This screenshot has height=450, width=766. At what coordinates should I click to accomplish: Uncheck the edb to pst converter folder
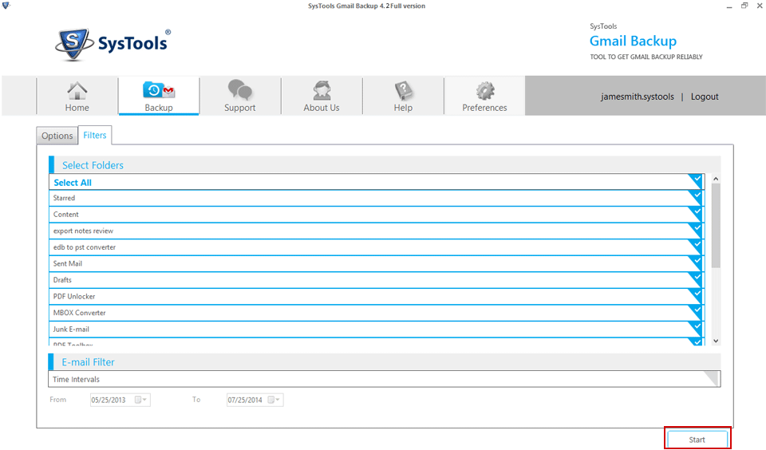coord(696,247)
